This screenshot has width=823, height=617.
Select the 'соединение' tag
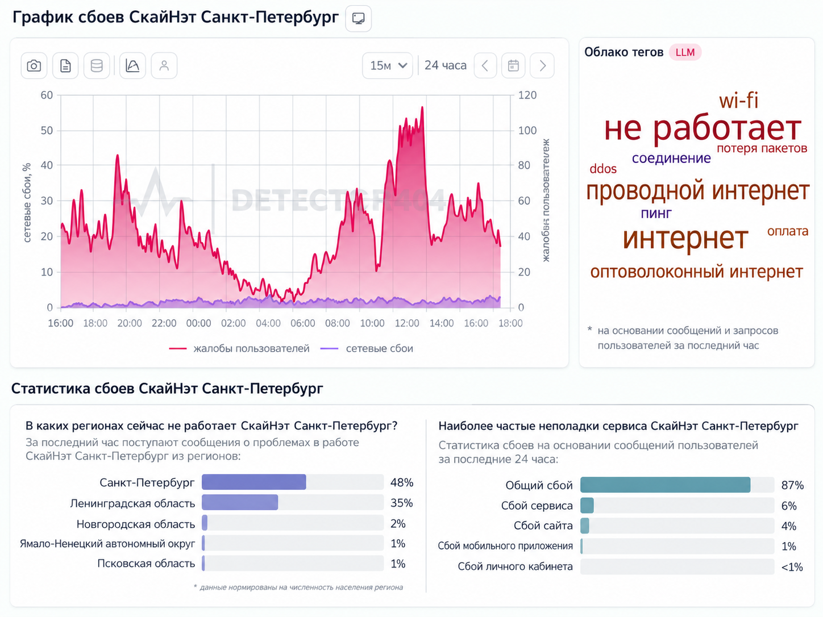point(671,158)
